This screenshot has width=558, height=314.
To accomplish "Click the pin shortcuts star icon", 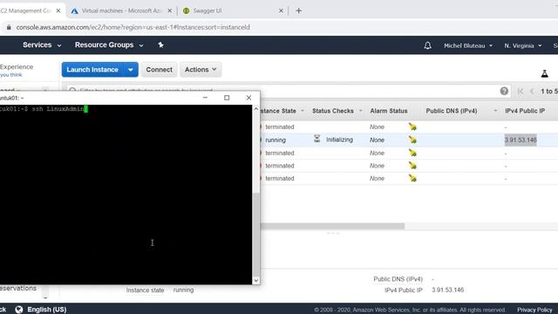I will (x=160, y=44).
